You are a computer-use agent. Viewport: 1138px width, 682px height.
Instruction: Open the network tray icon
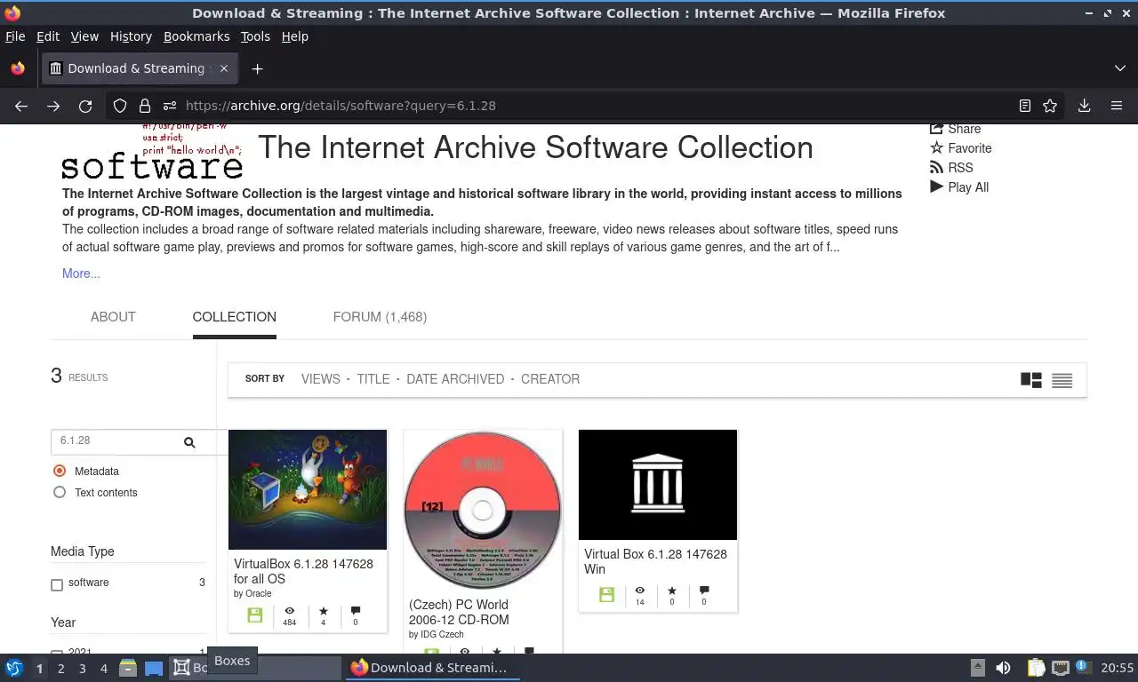pyautogui.click(x=1060, y=668)
